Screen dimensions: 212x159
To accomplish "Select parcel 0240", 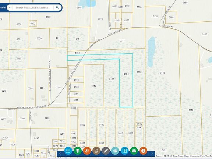I will coord(36,138).
